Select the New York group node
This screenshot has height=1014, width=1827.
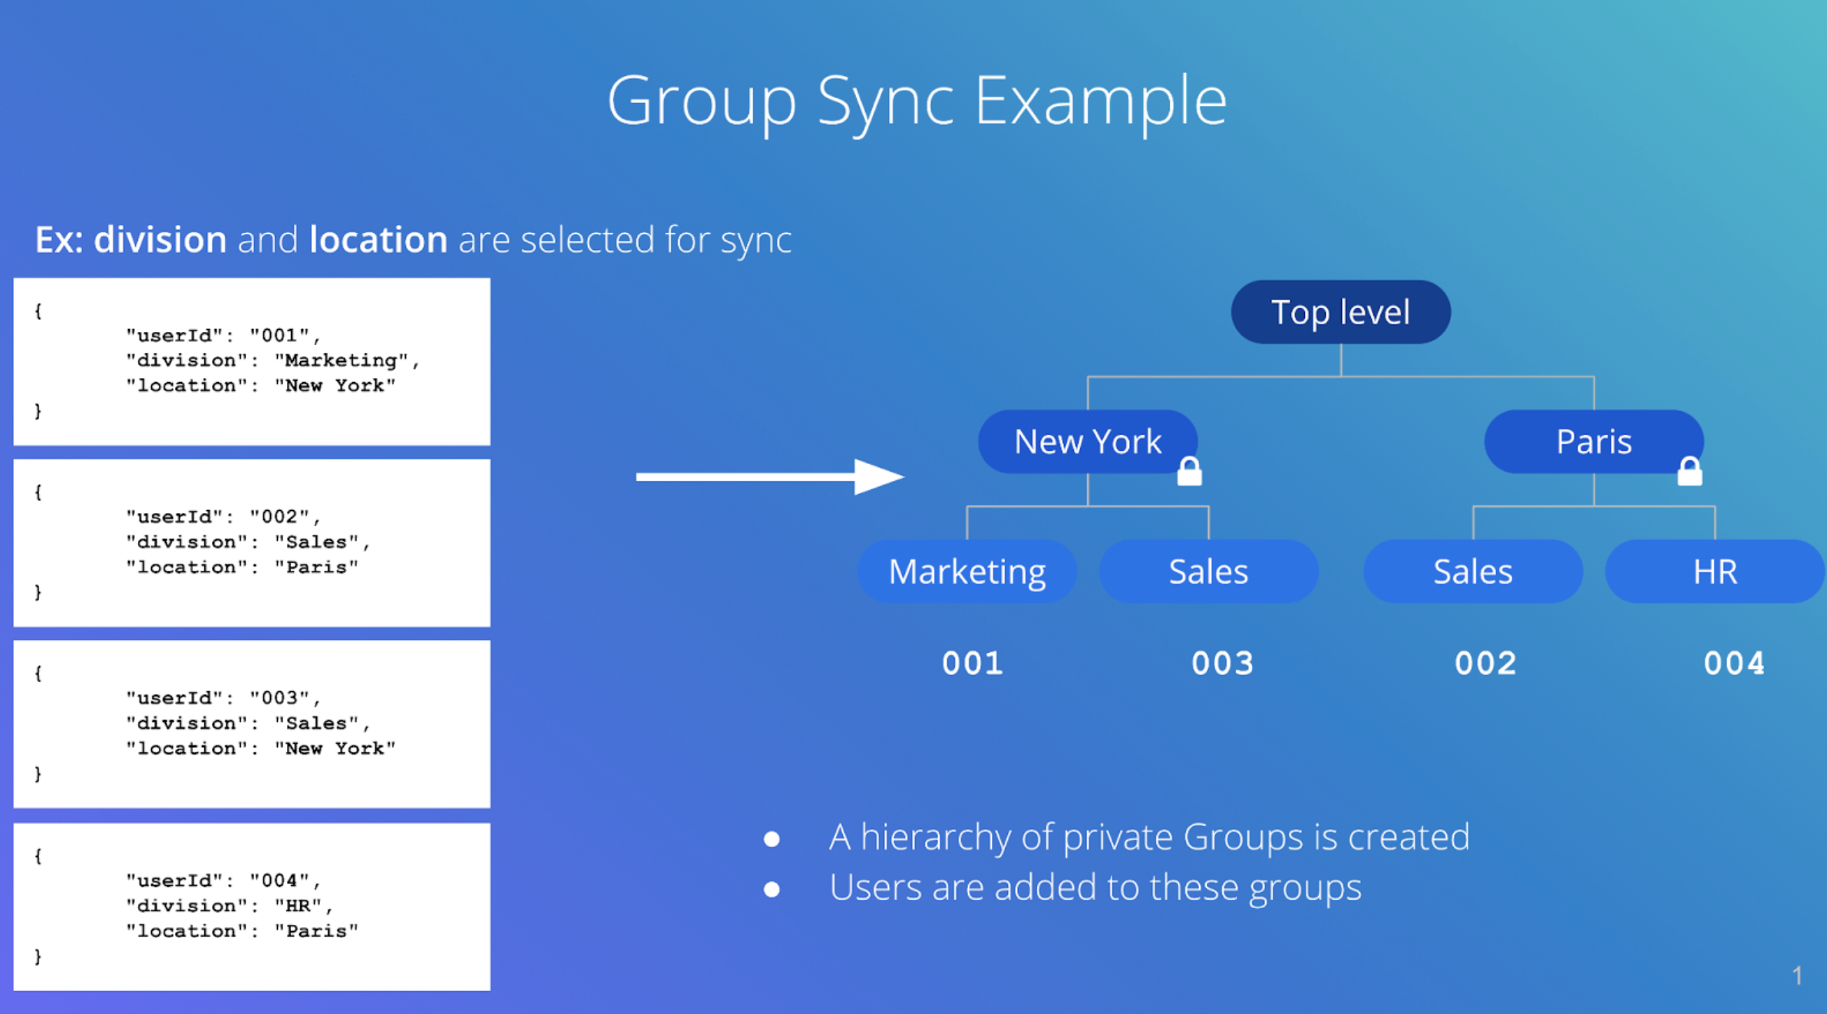pos(1087,441)
